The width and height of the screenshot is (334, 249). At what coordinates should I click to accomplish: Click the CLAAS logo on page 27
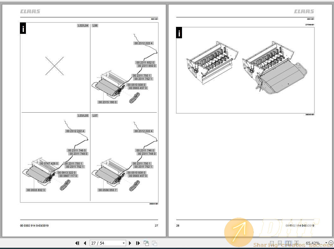30,11
